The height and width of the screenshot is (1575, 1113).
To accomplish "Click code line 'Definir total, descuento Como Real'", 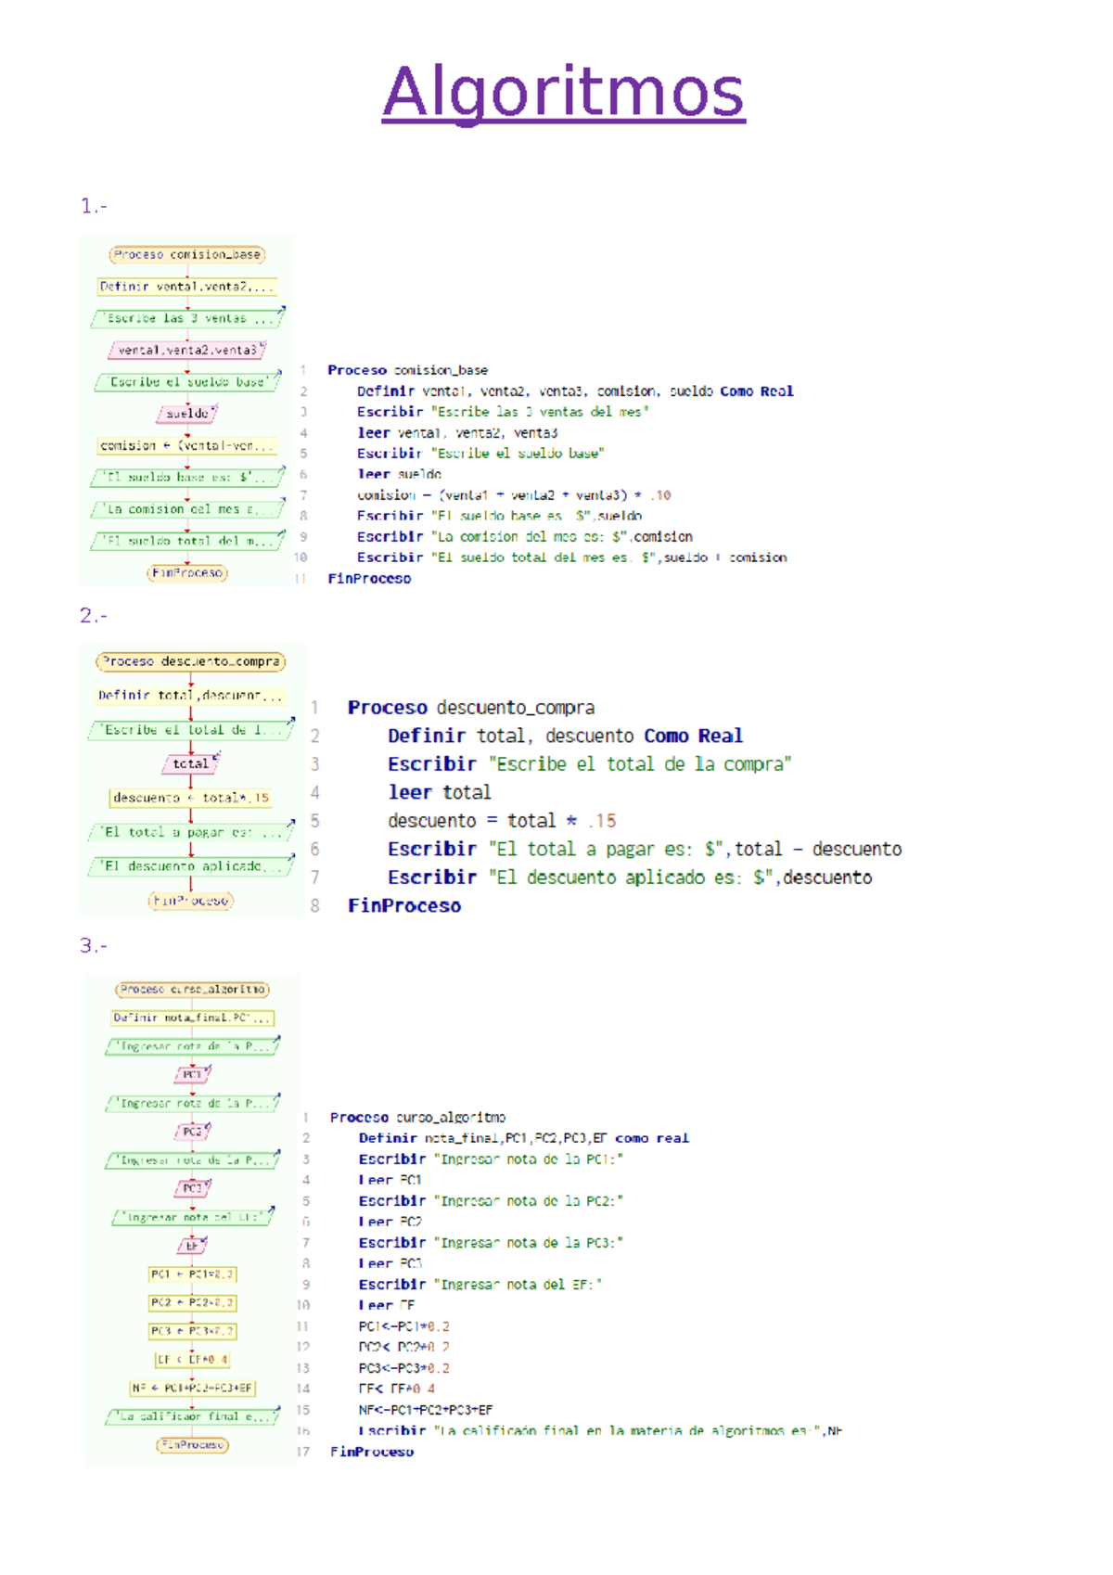I will [x=565, y=736].
